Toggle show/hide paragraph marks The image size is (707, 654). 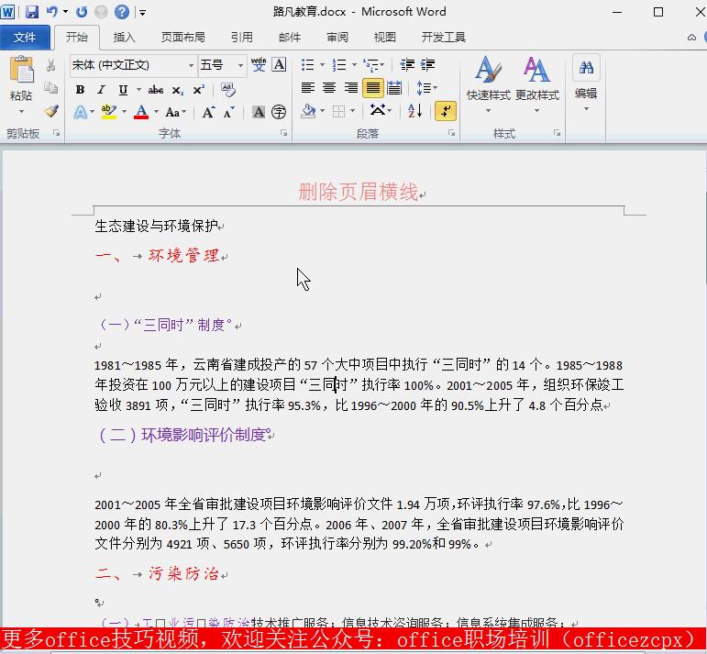point(446,111)
